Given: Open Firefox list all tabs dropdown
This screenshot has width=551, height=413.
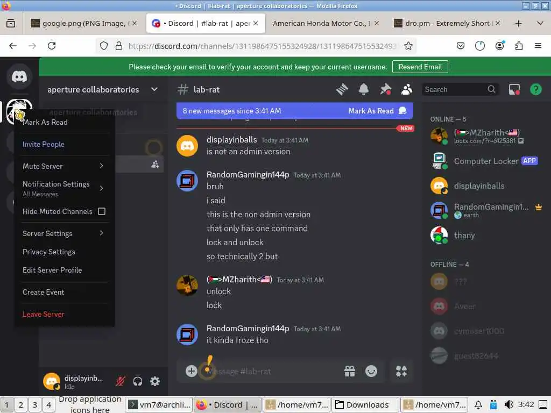Looking at the screenshot, I should (x=540, y=24).
